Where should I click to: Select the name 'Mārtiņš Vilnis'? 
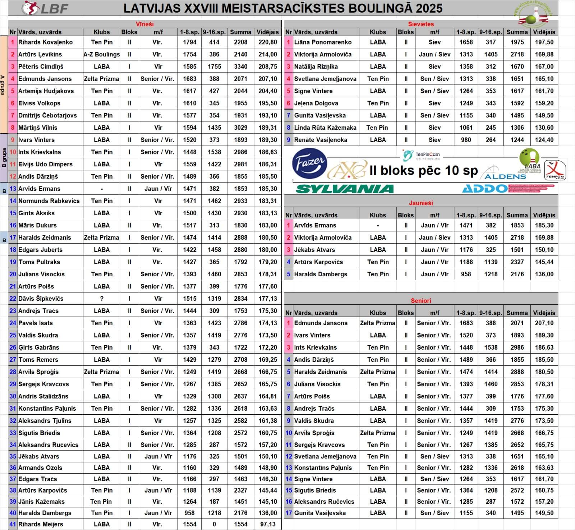38,128
